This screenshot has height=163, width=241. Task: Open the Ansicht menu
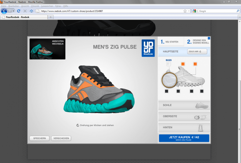pyautogui.click(x=25, y=6)
